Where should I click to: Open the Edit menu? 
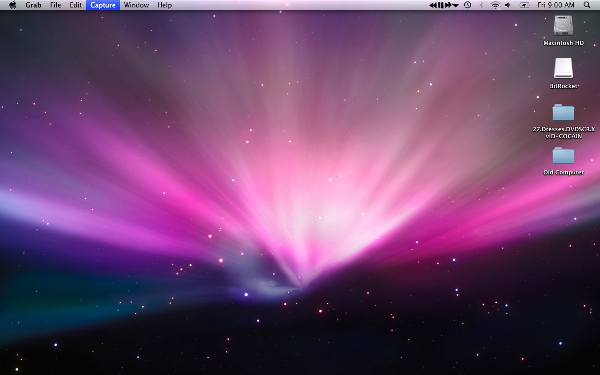click(x=75, y=5)
